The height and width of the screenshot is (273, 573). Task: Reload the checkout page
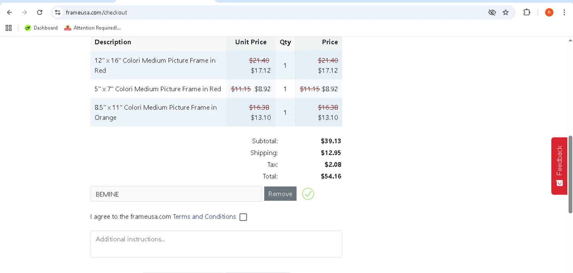(x=39, y=12)
